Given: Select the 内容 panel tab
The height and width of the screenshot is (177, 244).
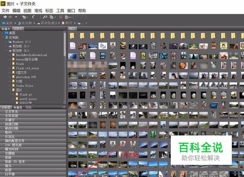Looking at the screenshot, I should (x=72, y=29).
